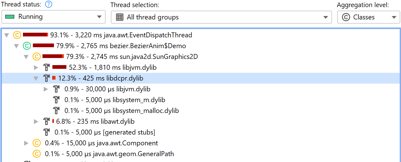
Task: Collapse the sun.java2d.SunGraphics2D node
Action: pos(26,57)
